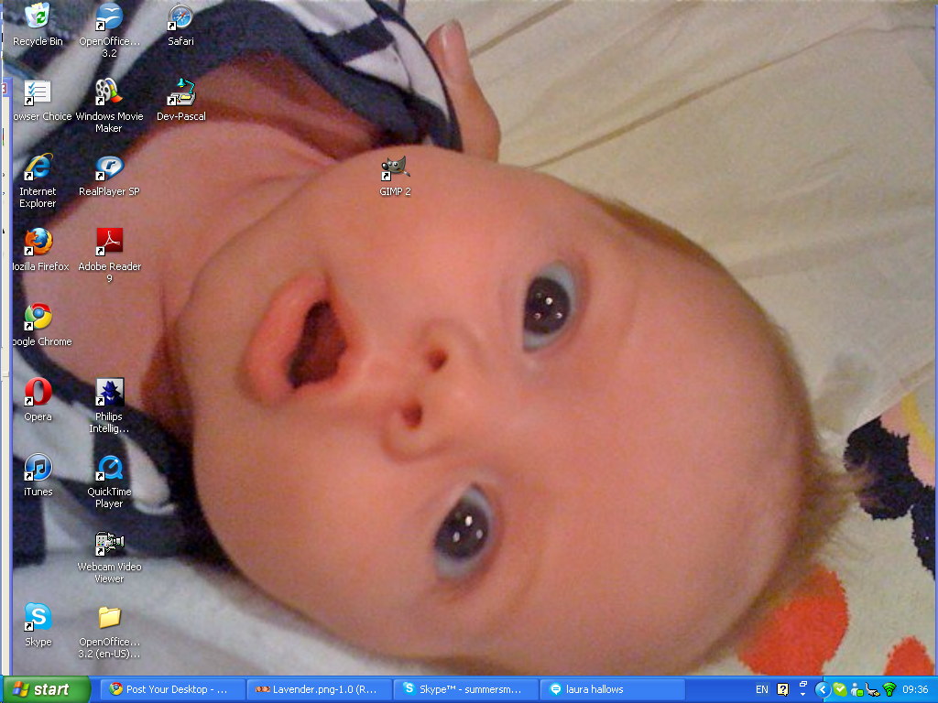The height and width of the screenshot is (703, 938).
Task: Switch to Post Your Desktop Chrome window
Action: [x=171, y=690]
